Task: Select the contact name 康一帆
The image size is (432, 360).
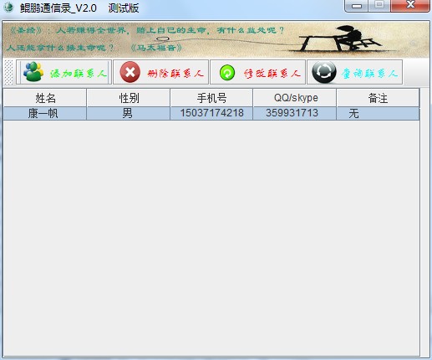Action: tap(43, 113)
